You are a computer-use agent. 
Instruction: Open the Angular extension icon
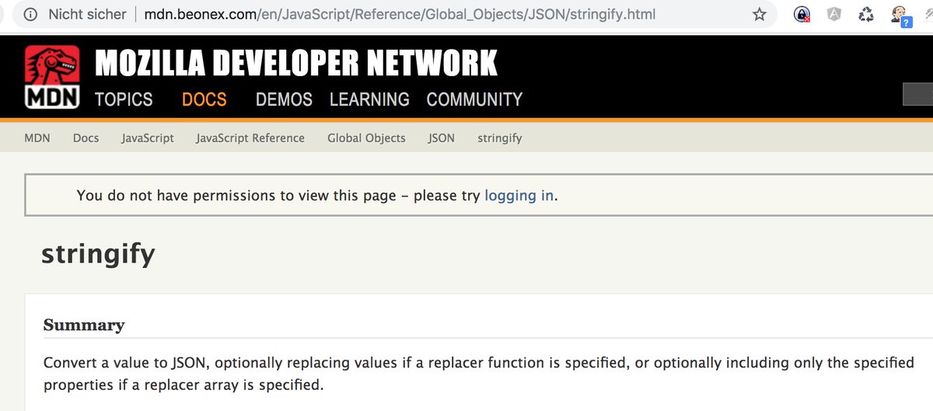(x=834, y=14)
